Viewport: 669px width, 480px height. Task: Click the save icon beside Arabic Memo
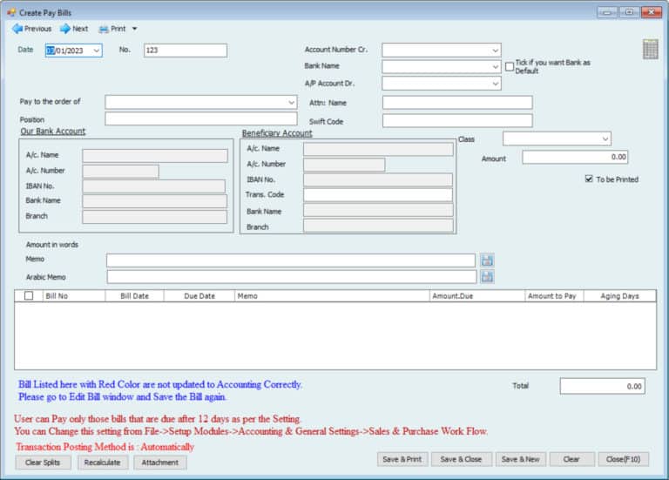(x=487, y=277)
